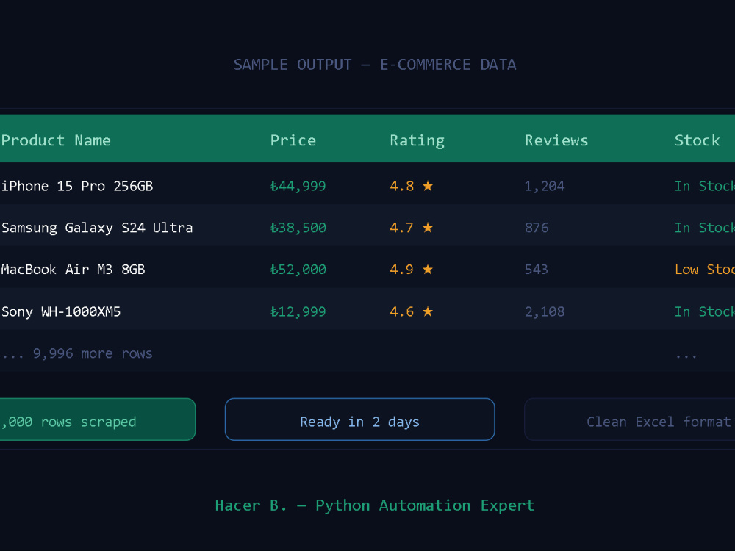Click the ₺52,000 price value
This screenshot has height=551, width=735.
(298, 270)
